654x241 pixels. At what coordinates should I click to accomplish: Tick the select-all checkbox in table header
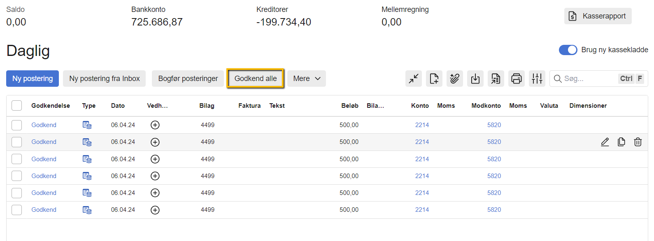[17, 106]
